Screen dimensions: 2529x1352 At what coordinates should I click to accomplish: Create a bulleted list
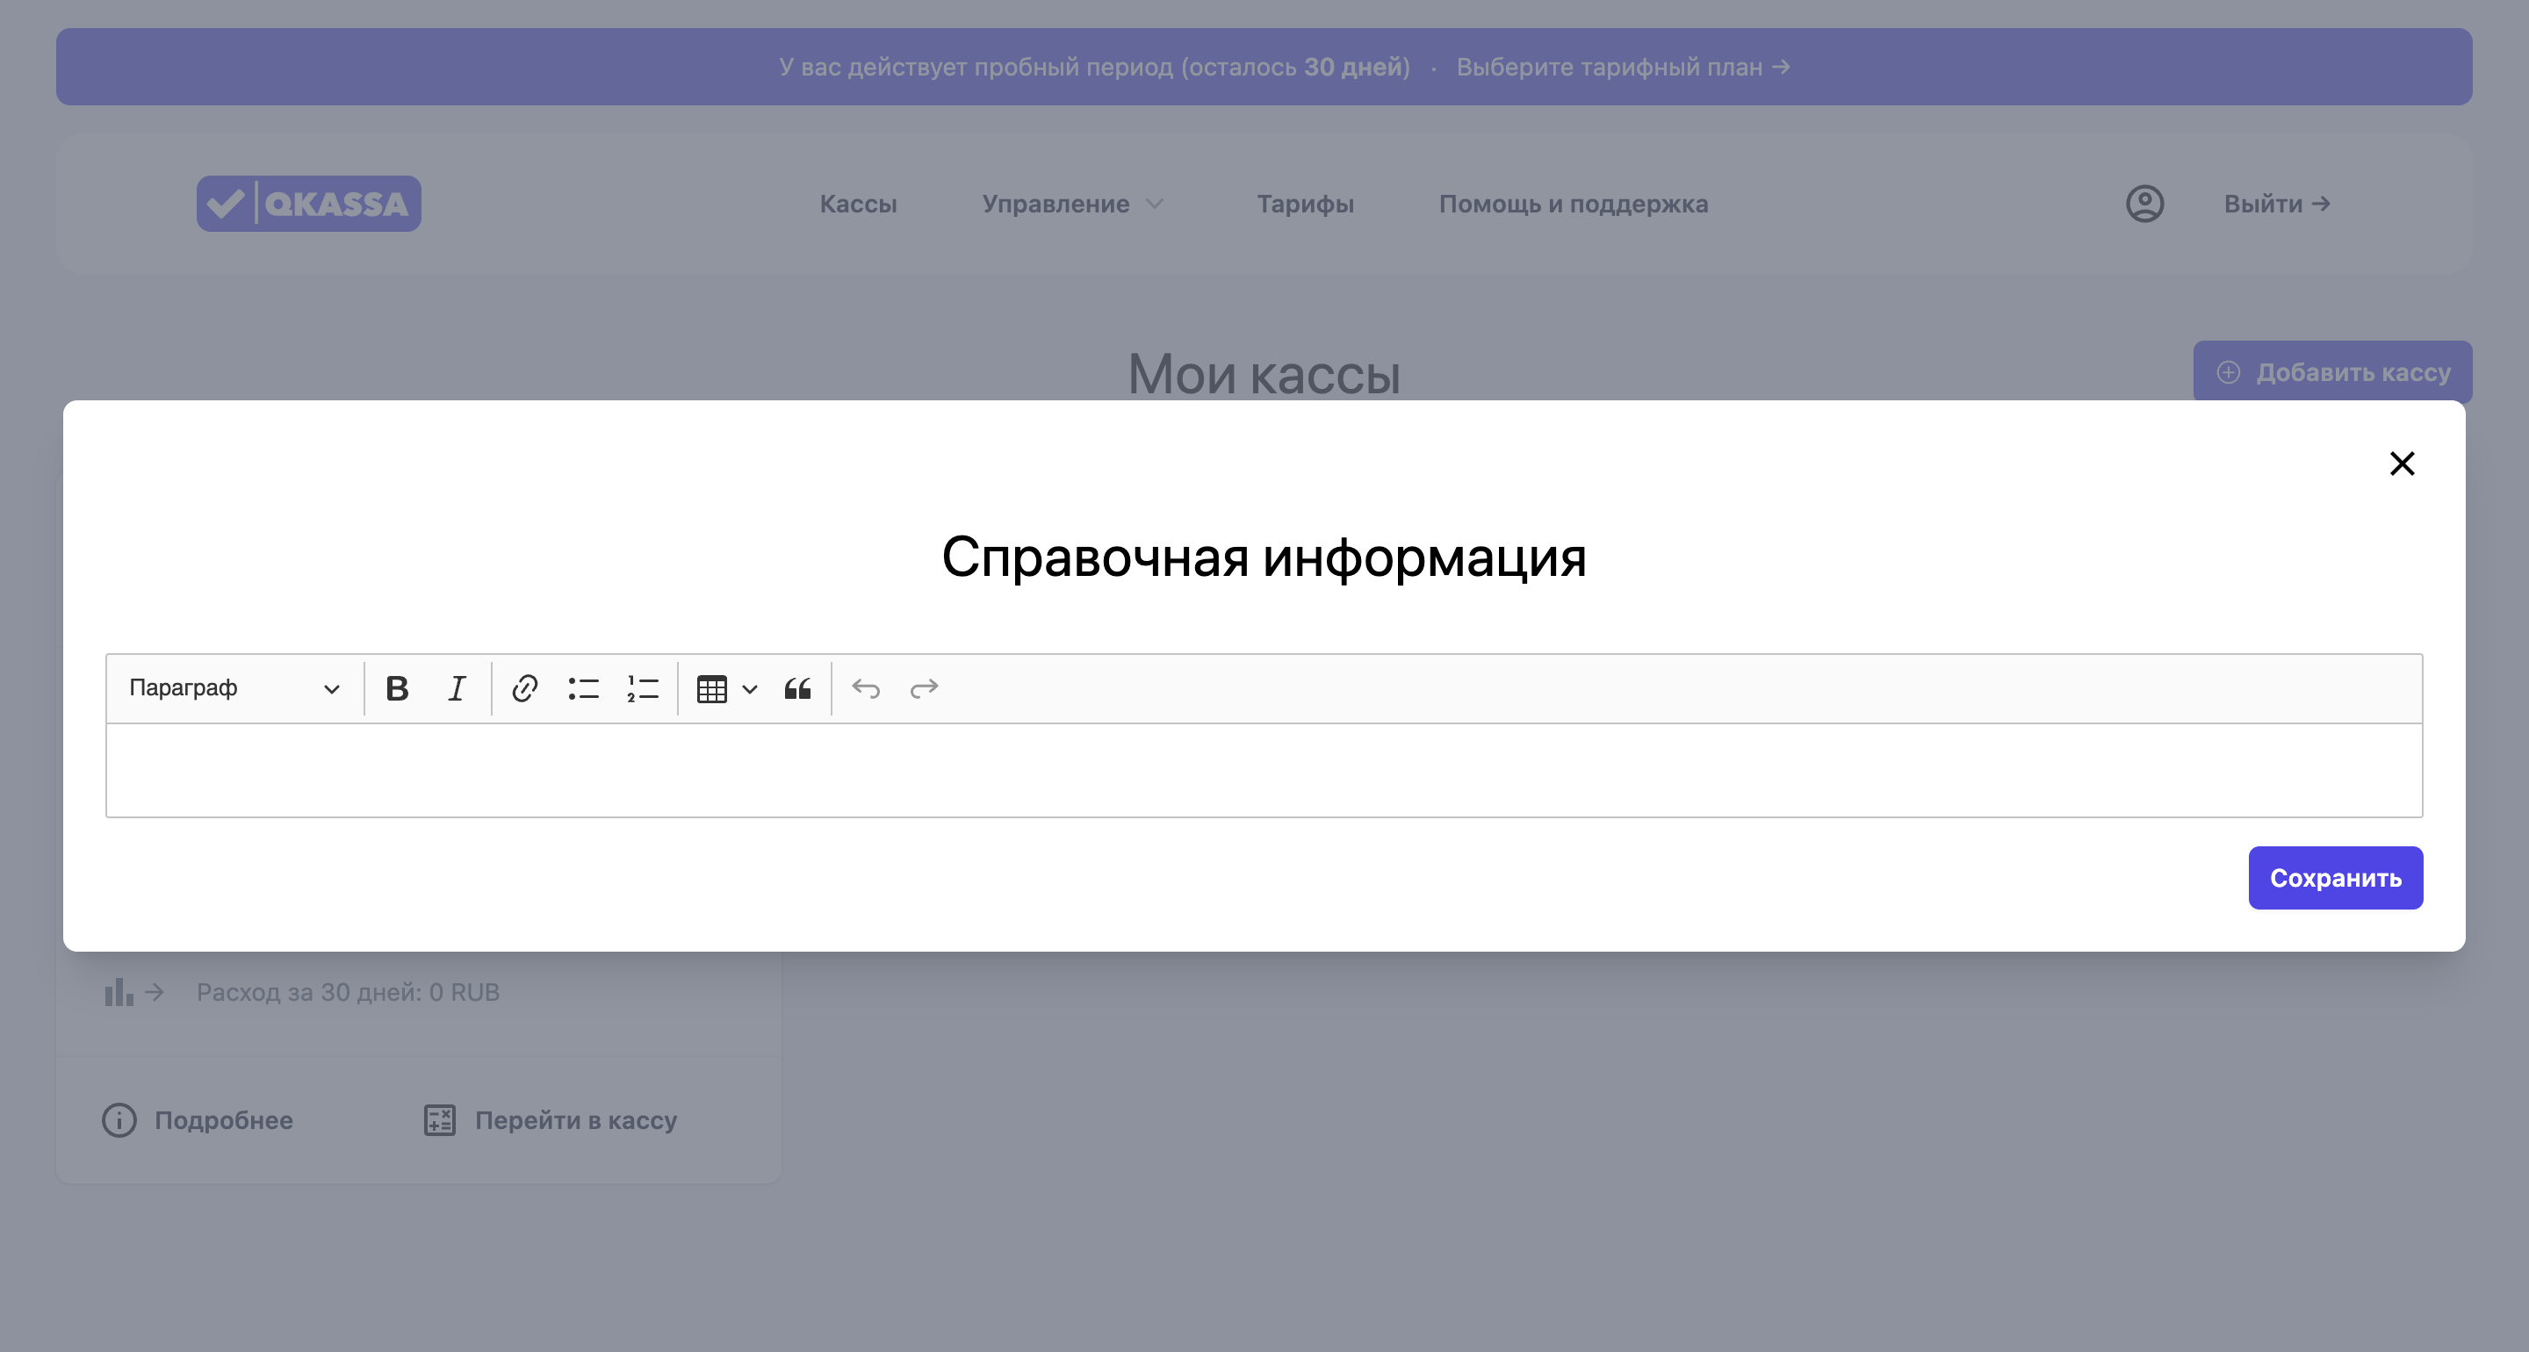583,688
